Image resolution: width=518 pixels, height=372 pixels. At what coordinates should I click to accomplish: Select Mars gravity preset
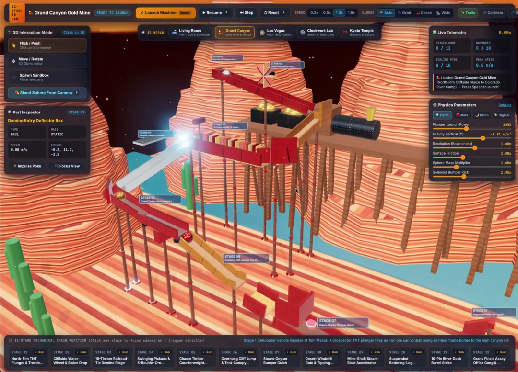tap(462, 115)
